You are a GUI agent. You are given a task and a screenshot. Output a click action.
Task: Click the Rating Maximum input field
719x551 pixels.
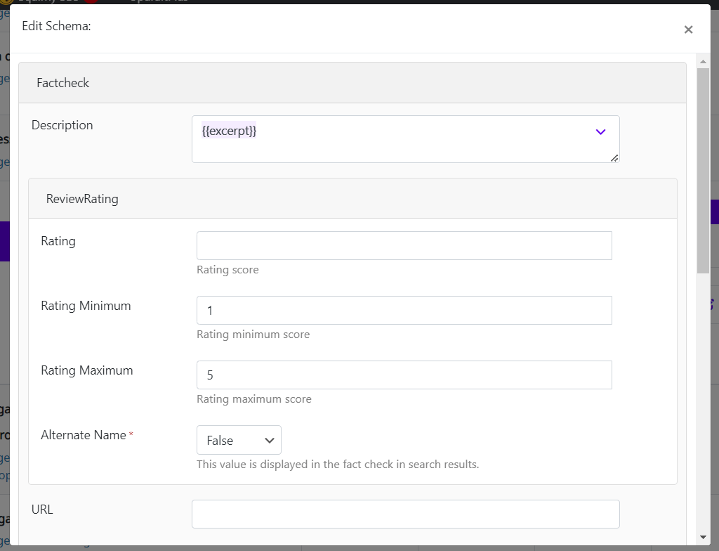pyautogui.click(x=404, y=375)
